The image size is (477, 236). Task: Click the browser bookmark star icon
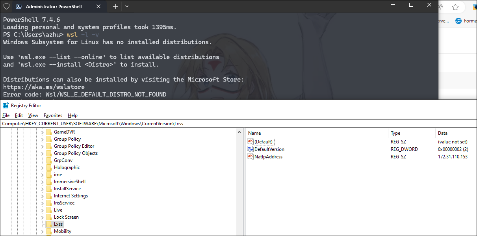455,7
